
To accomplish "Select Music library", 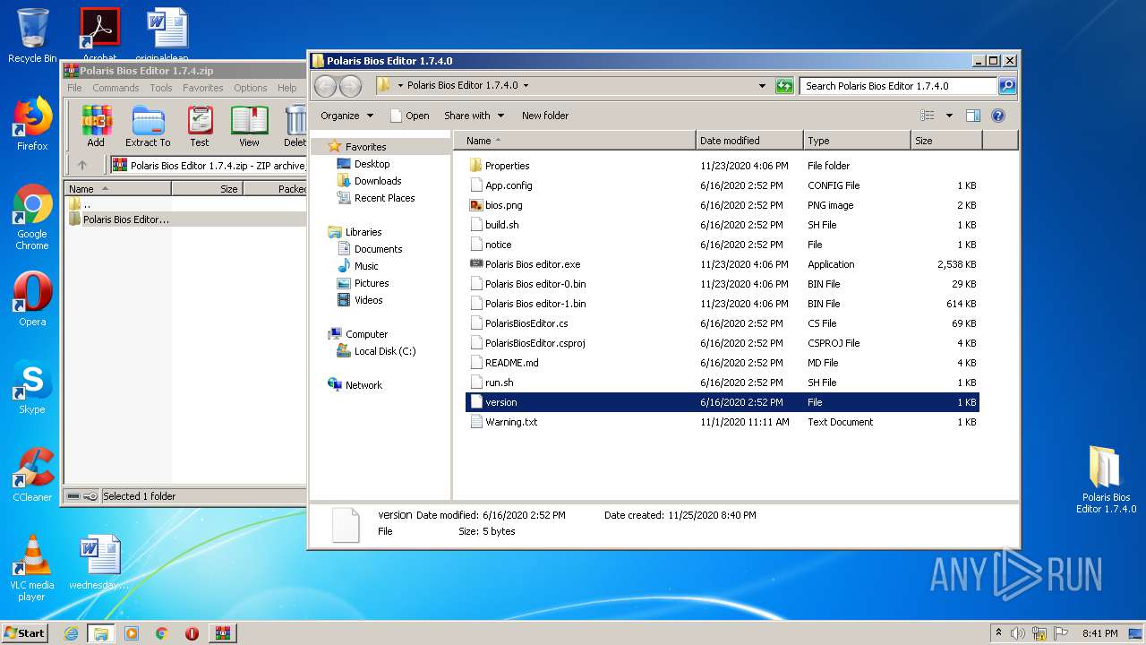I will [366, 266].
